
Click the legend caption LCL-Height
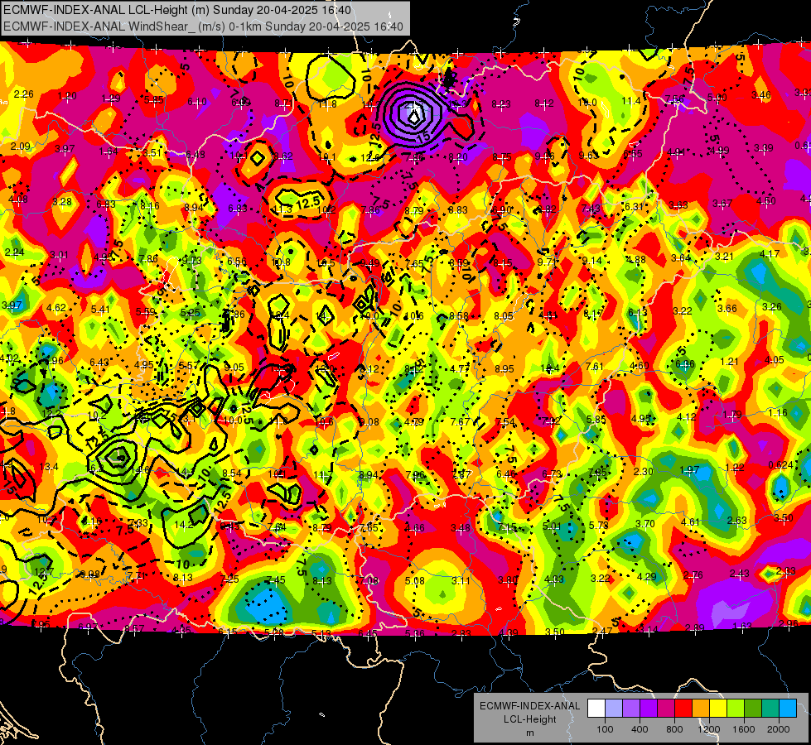click(x=529, y=719)
